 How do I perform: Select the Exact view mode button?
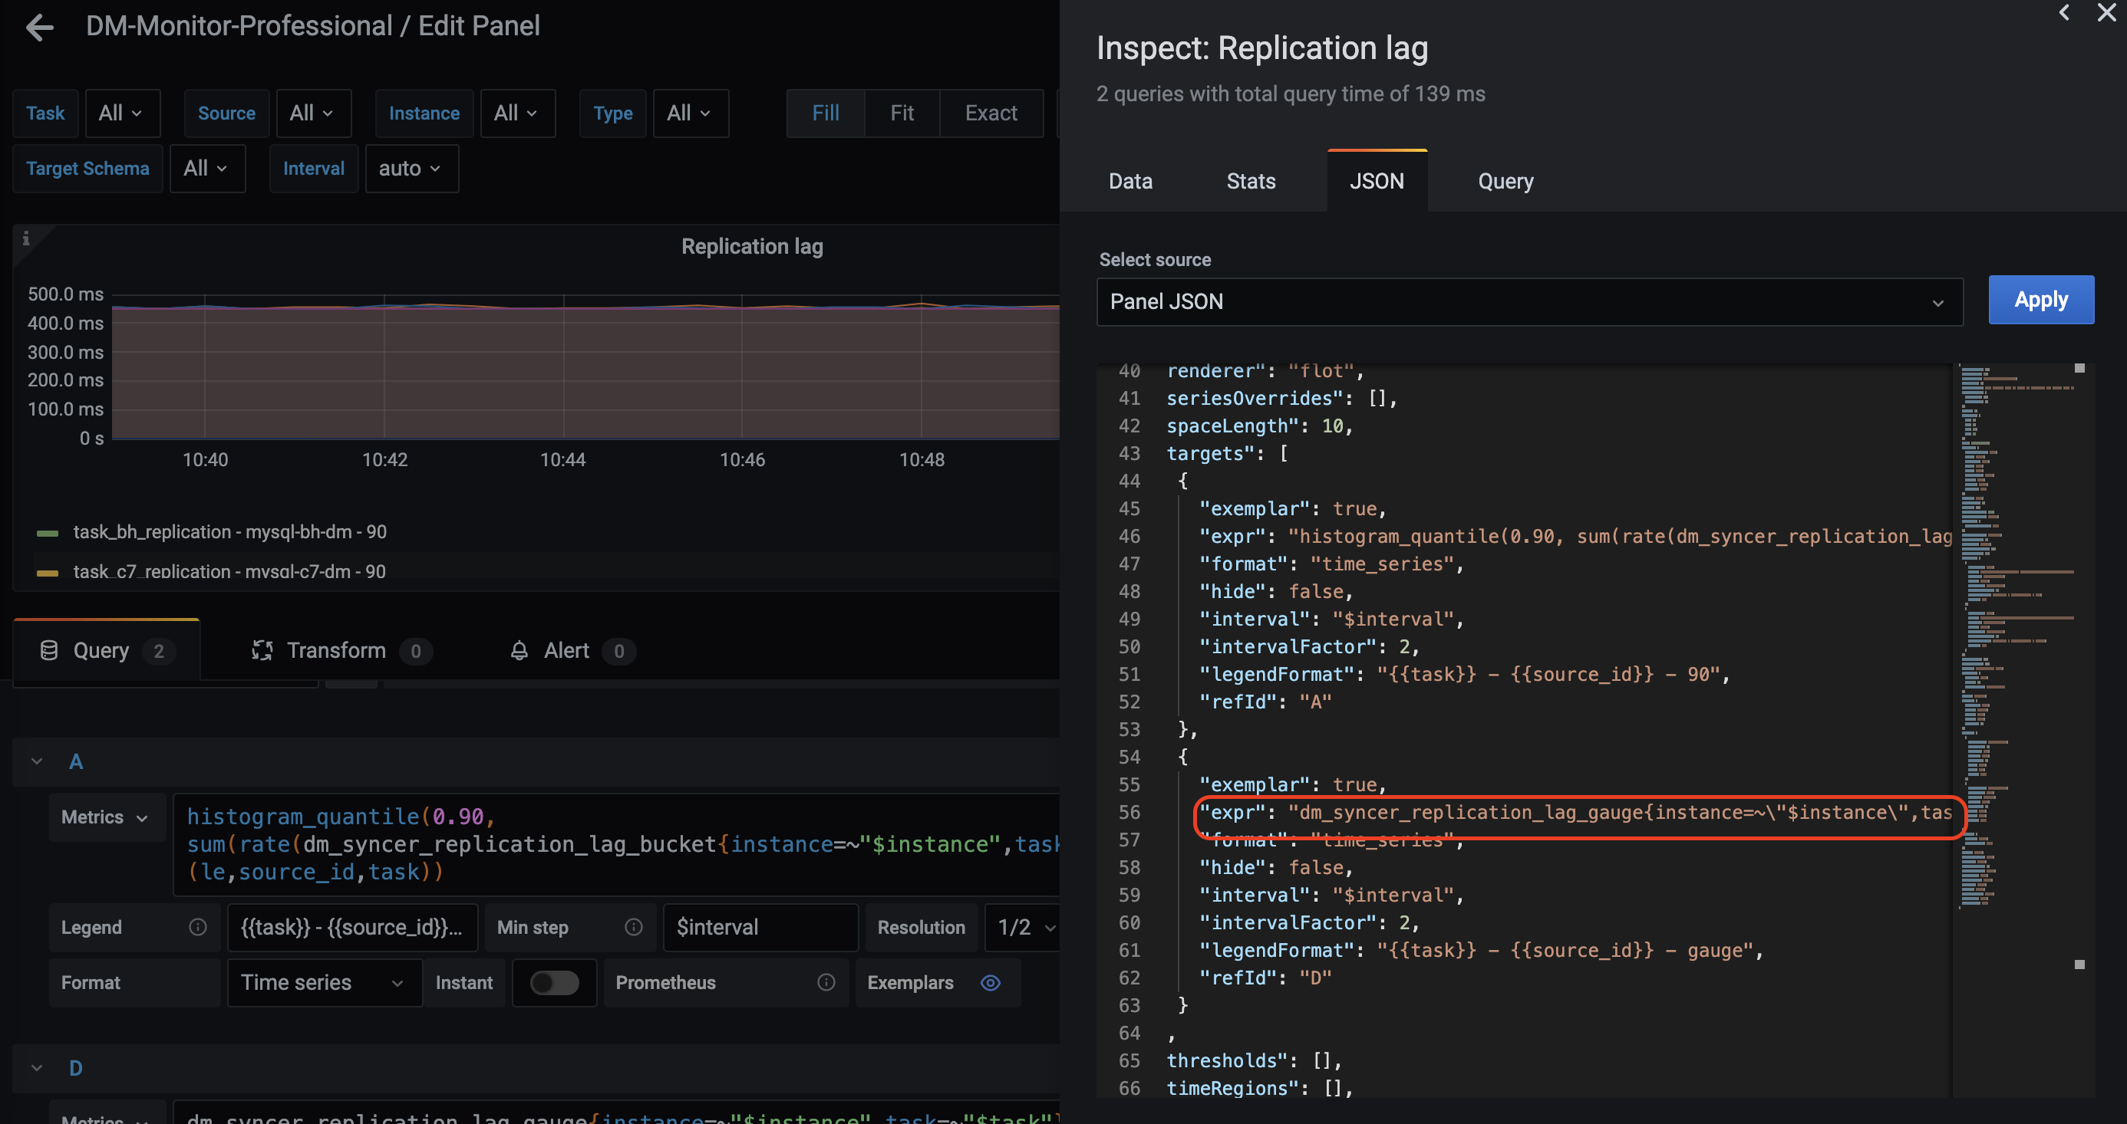pos(990,113)
